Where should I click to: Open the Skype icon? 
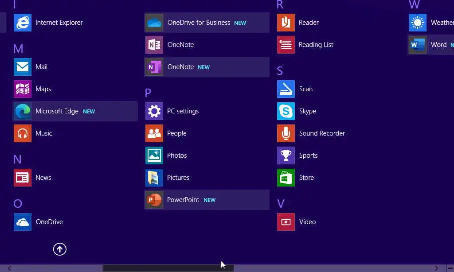[x=286, y=111]
